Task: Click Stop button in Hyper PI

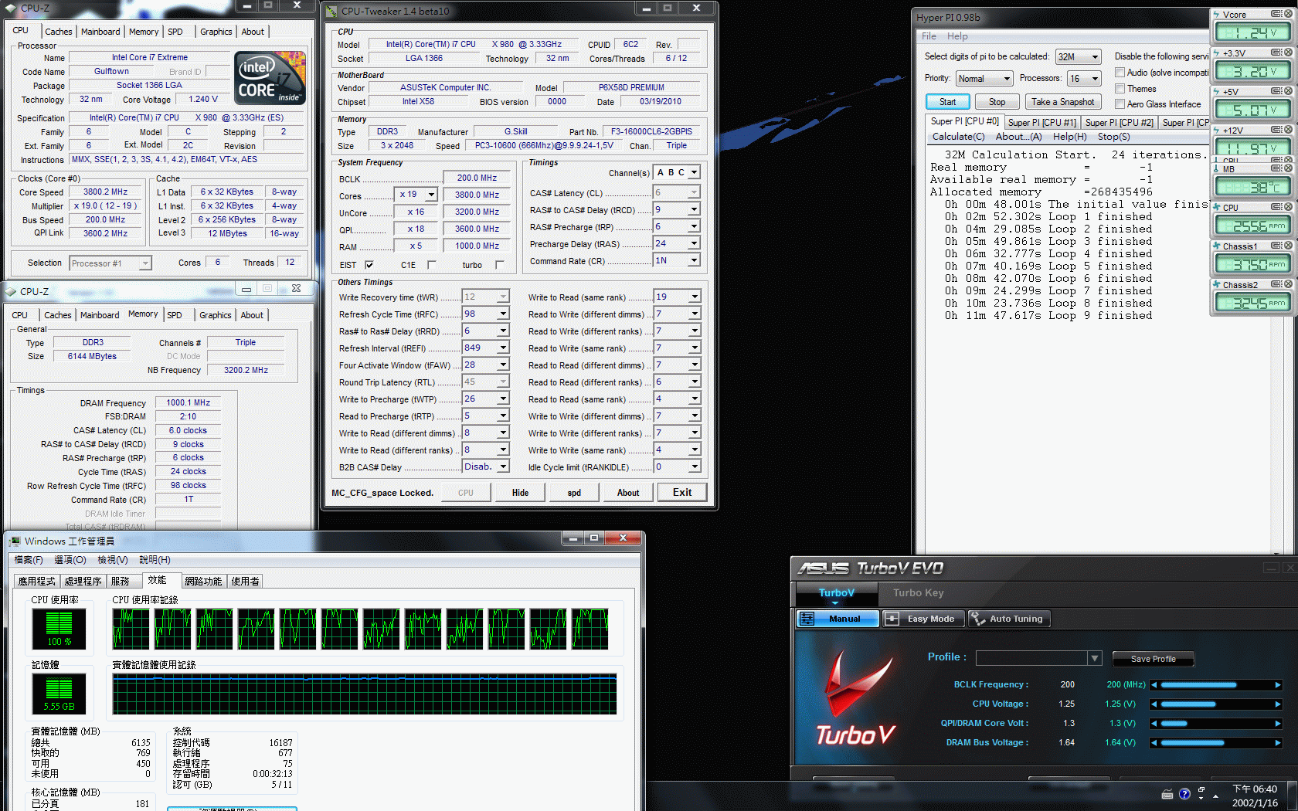Action: point(997,102)
